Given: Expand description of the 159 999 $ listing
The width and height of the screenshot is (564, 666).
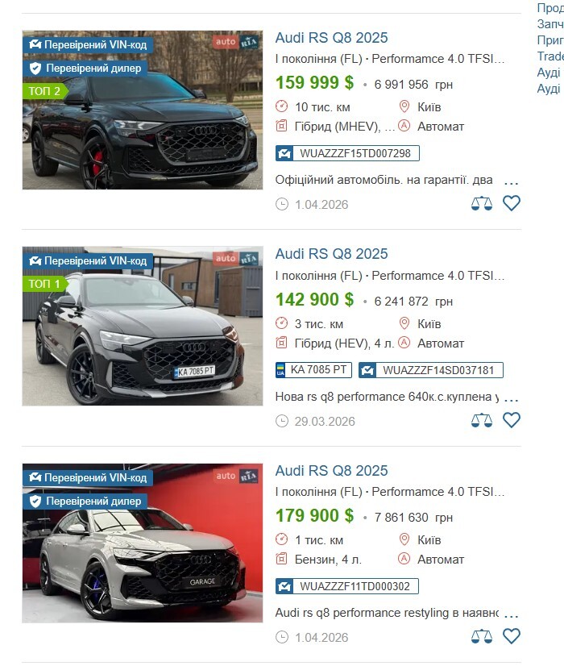Looking at the screenshot, I should [x=511, y=181].
